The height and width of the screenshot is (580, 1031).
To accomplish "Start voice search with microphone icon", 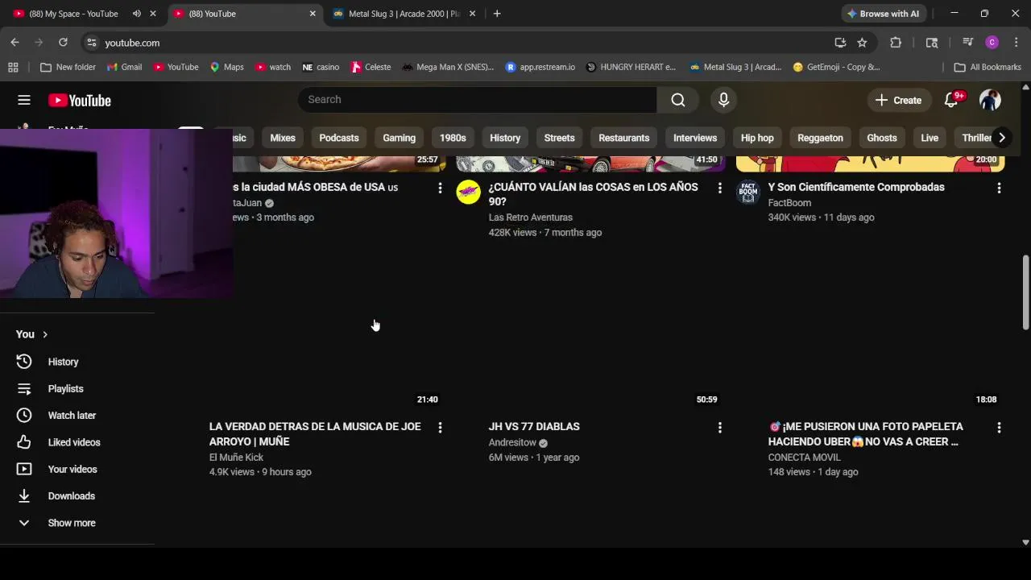I will point(723,99).
